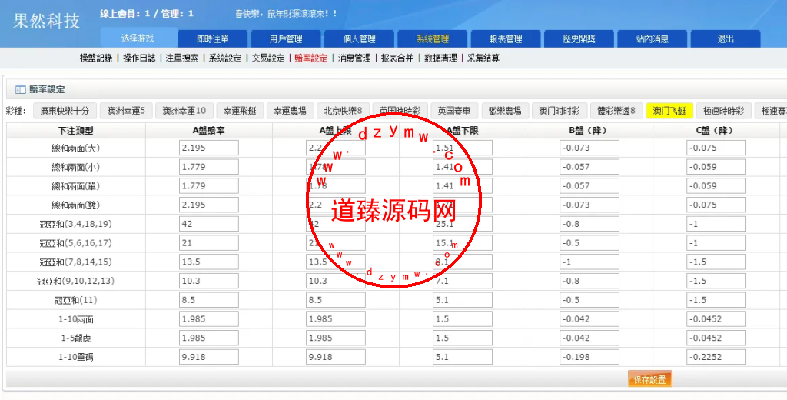Open the 选择游戏 tab

[x=138, y=38]
